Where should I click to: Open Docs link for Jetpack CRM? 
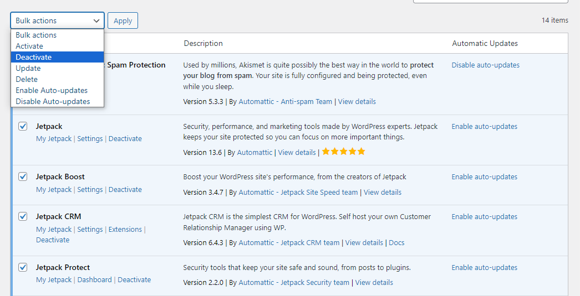pos(396,243)
